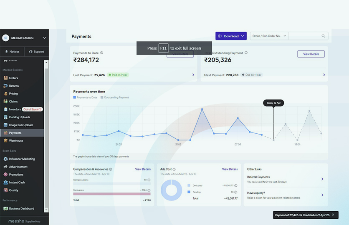The image size is (349, 225).
Task: Click info icon next to Compensation & Recoveries
Action: tap(111, 170)
